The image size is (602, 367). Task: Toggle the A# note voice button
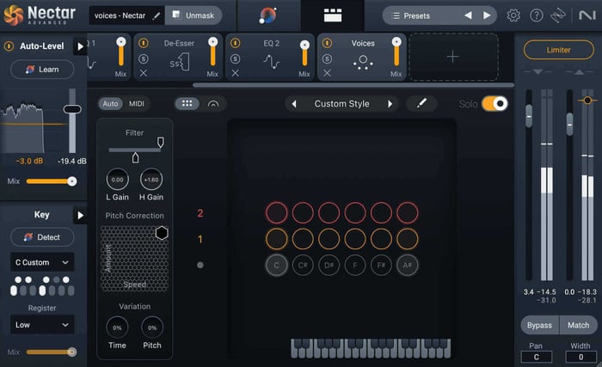407,265
